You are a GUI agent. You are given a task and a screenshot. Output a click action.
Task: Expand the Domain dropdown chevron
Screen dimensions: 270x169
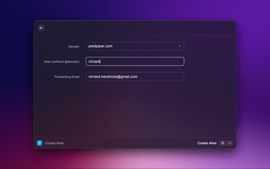pyautogui.click(x=179, y=46)
